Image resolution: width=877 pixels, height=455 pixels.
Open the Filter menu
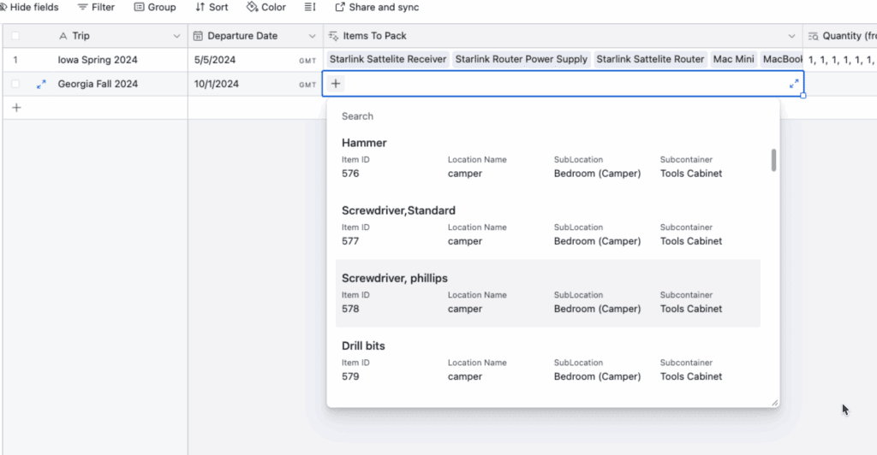(x=96, y=7)
